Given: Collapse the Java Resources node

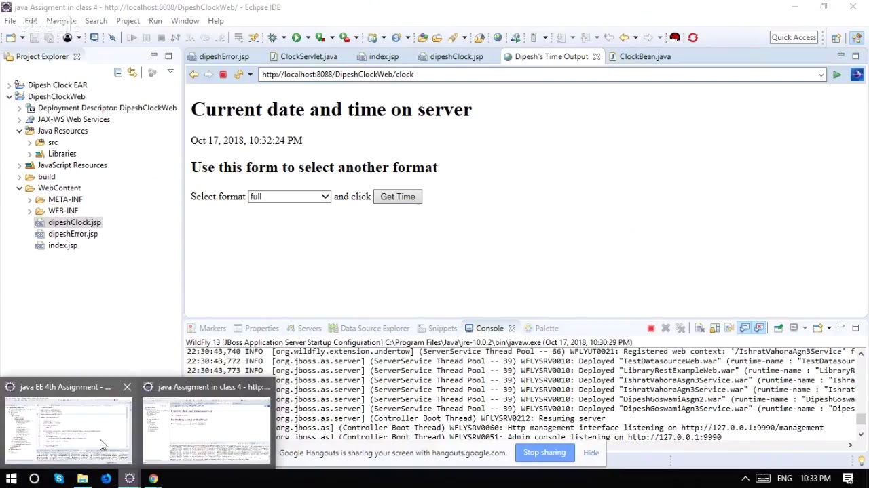Looking at the screenshot, I should (19, 131).
